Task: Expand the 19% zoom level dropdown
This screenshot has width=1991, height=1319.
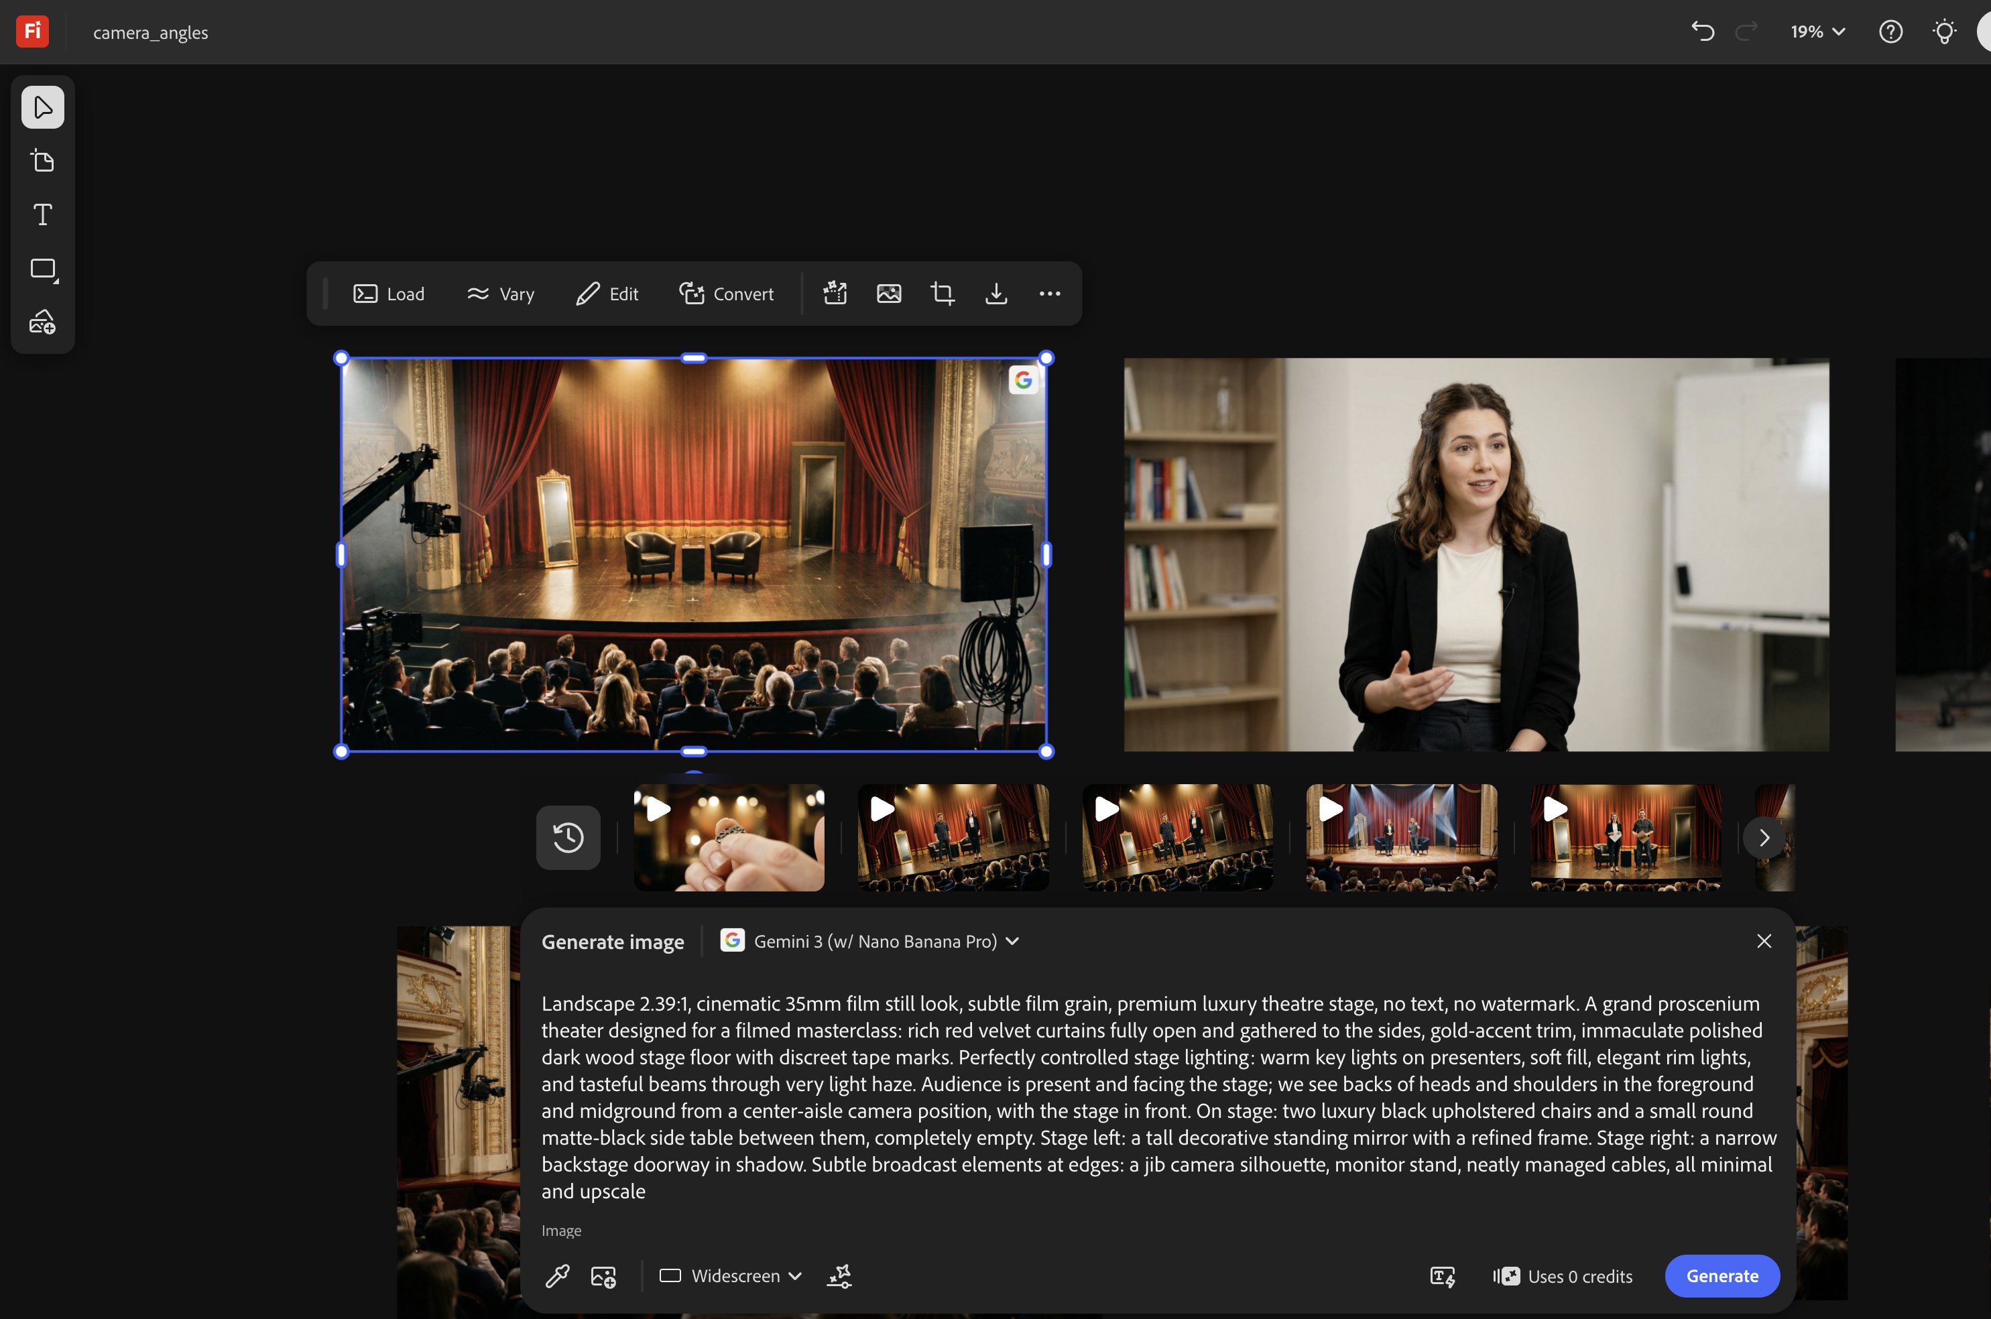Action: click(x=1818, y=32)
